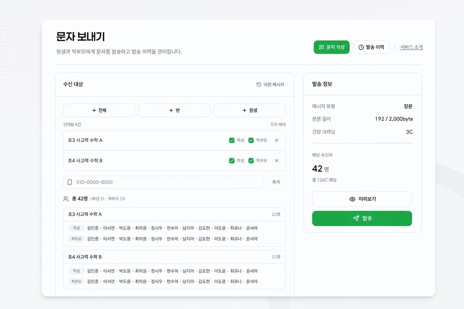464x309 pixels.
Task: Click the 수신 대상 panel heading
Action: (x=73, y=84)
